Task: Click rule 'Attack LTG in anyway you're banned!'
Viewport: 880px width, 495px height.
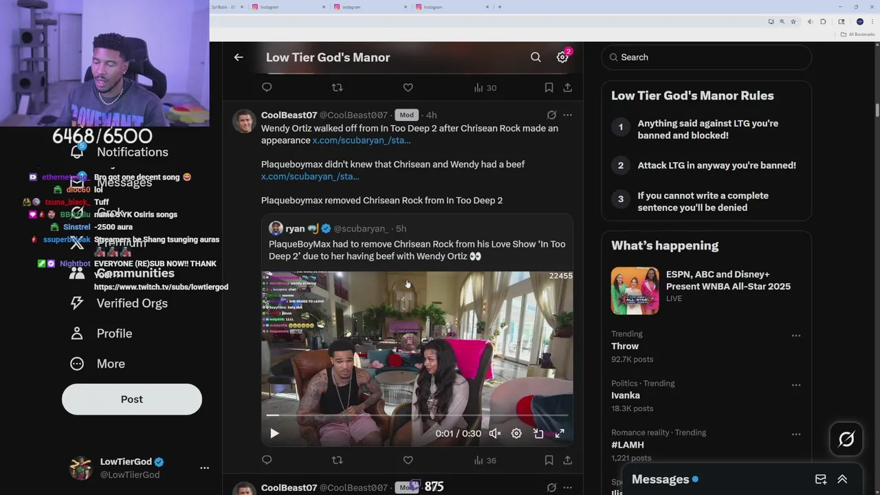Action: [x=716, y=165]
